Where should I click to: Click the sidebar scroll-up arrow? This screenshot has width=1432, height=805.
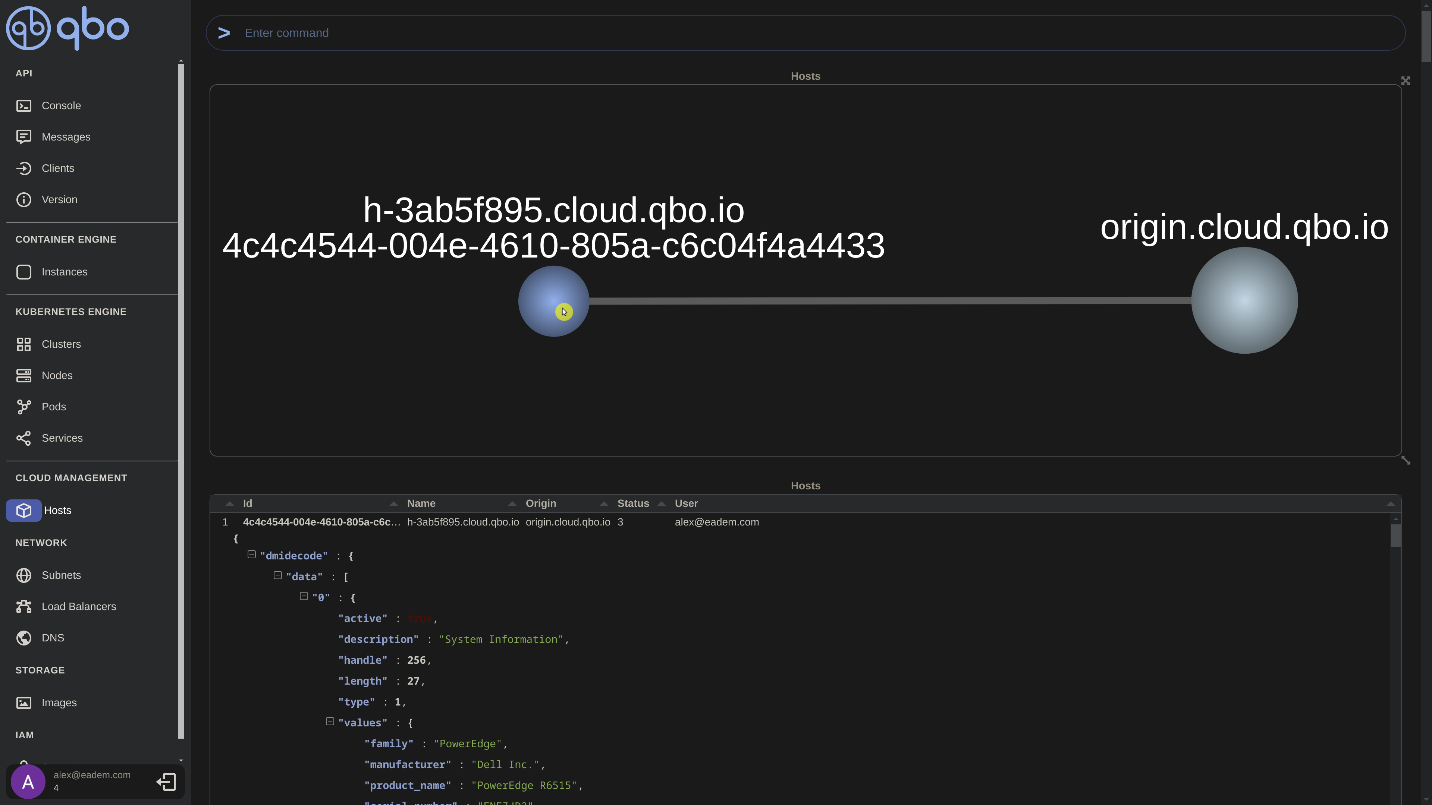tap(180, 60)
